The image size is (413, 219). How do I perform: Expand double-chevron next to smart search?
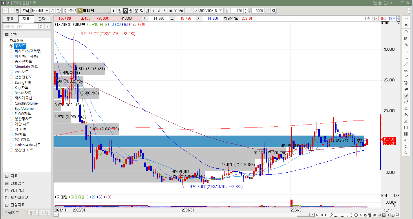tap(47, 26)
